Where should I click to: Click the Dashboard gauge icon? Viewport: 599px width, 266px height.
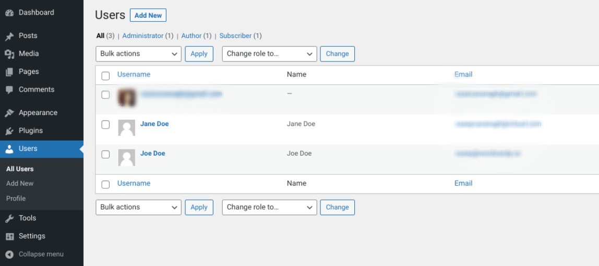9,13
